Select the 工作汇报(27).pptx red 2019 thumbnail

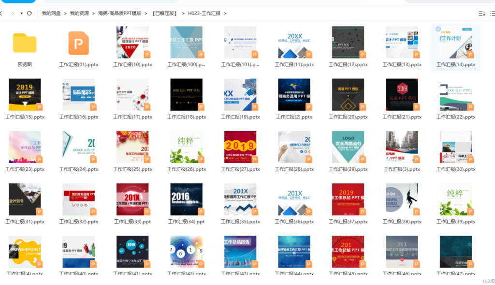(240, 147)
